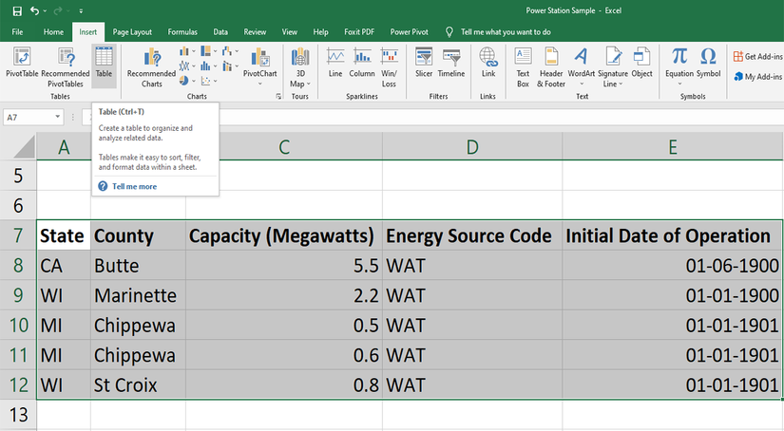
Task: Click the Name Box showing A7
Action: point(29,117)
